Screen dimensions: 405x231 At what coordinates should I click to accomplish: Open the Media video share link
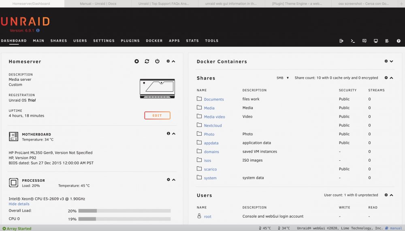coord(214,117)
